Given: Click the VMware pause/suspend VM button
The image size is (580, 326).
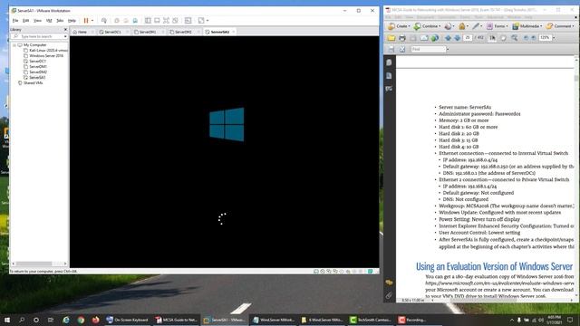Looking at the screenshot, I should (x=86, y=21).
